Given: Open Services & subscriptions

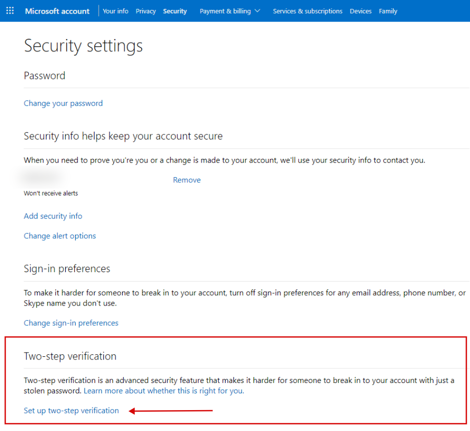Looking at the screenshot, I should pyautogui.click(x=308, y=11).
